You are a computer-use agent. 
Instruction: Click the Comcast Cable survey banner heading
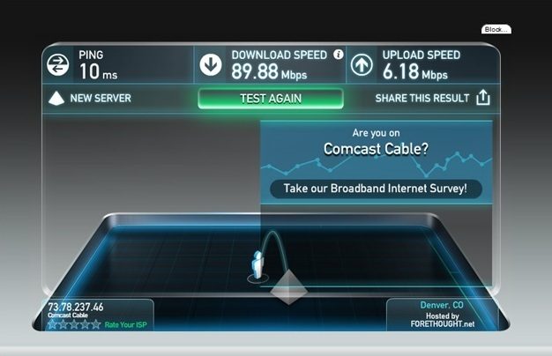point(376,149)
